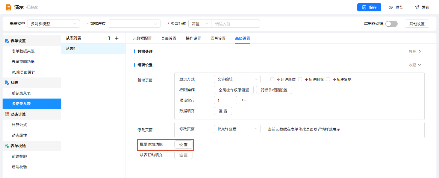The image size is (439, 178).
Task: Click the publish paper-plane icon
Action: (x=417, y=7)
